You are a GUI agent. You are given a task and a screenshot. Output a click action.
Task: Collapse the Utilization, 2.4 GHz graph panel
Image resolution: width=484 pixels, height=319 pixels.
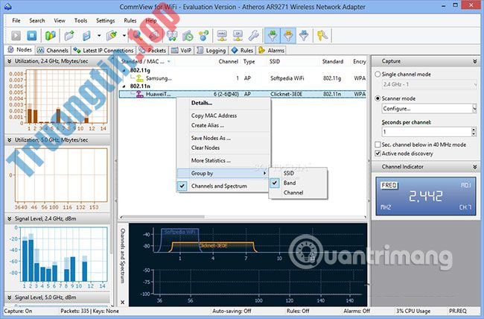click(9, 63)
